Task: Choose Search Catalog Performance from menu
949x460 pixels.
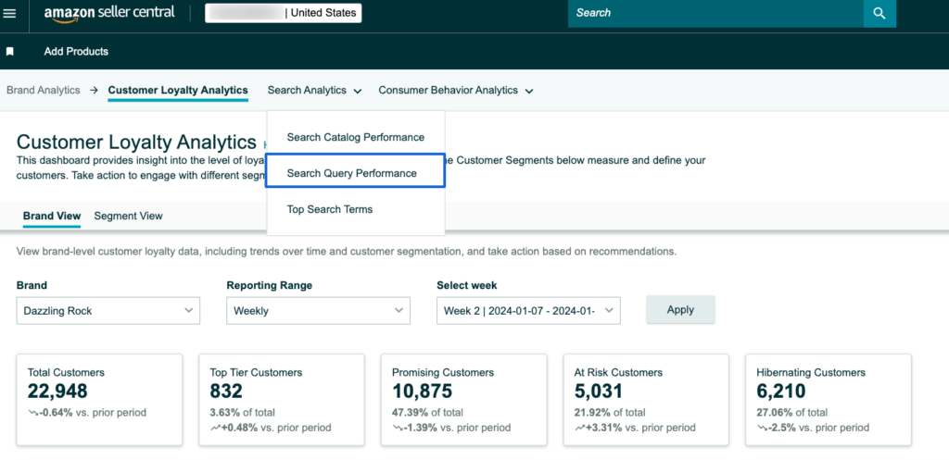Action: [x=356, y=137]
